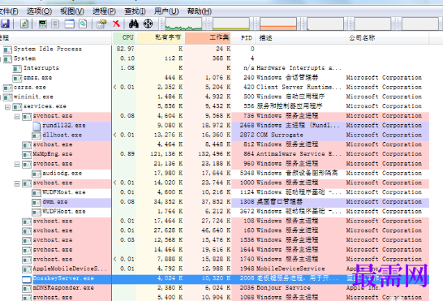Collapse the services.exe tree node
The image size is (443, 301).
[7, 107]
